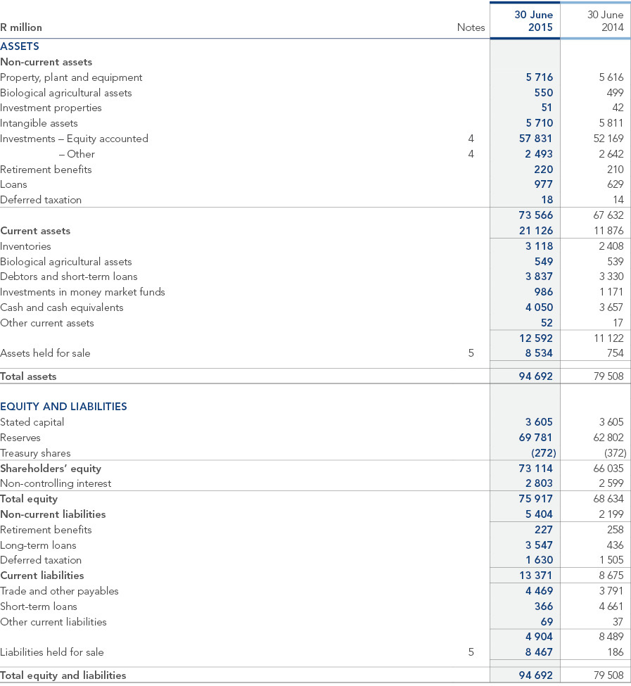Click the ASSETS section heading
The image size is (631, 686).
click(20, 46)
